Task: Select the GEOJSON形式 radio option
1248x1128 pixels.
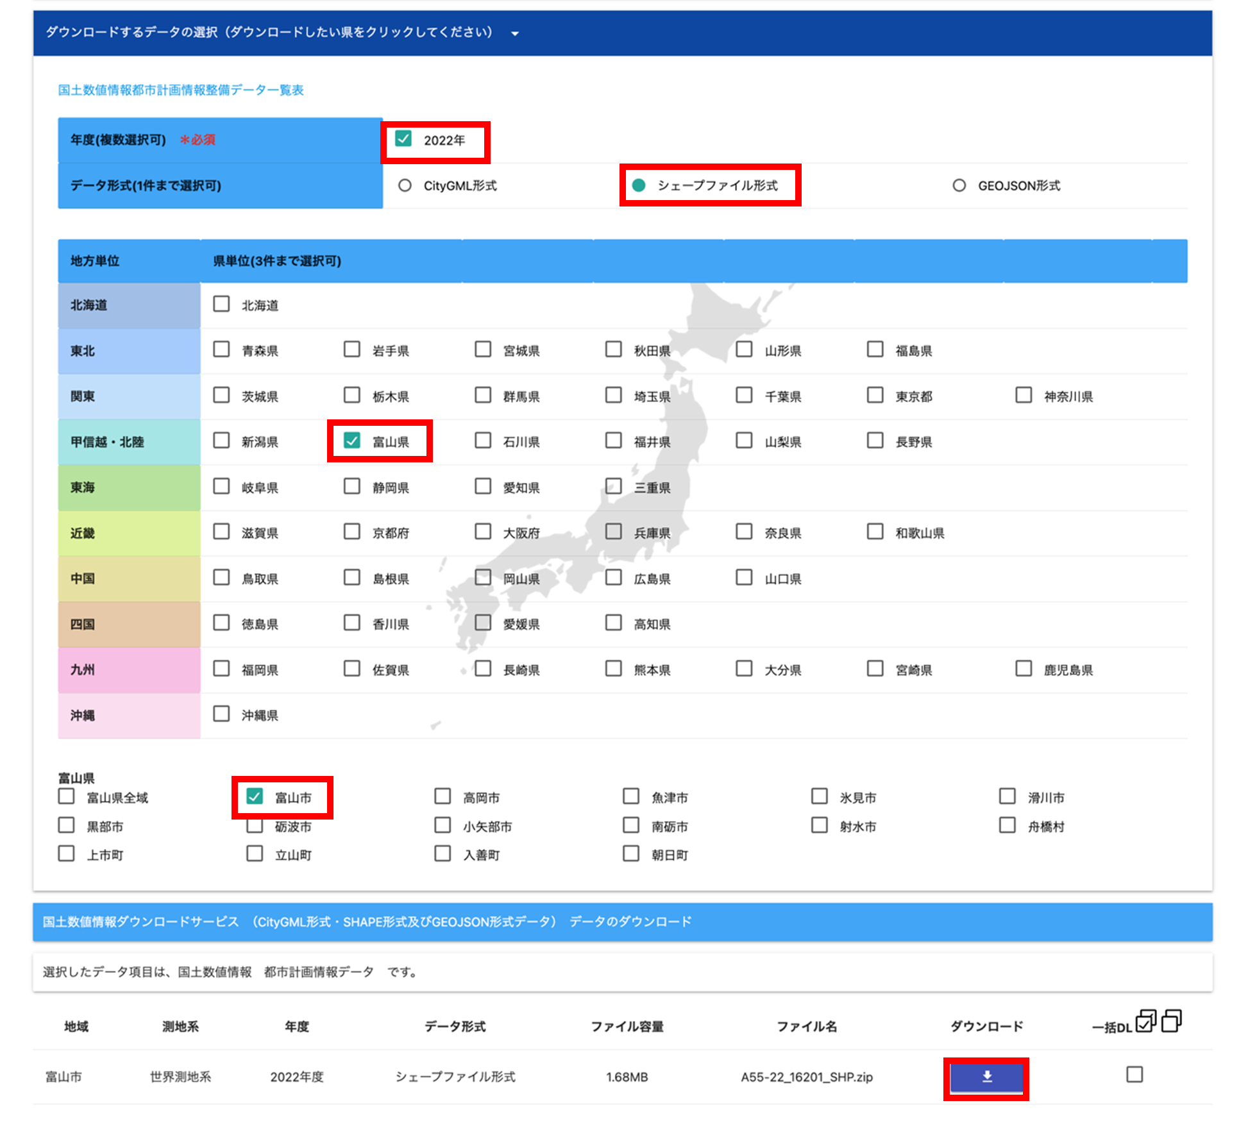Action: point(959,185)
